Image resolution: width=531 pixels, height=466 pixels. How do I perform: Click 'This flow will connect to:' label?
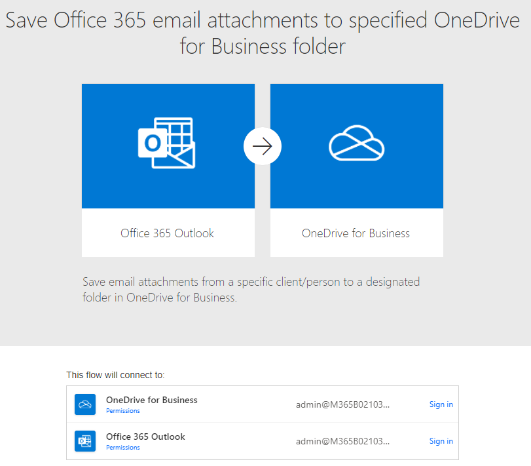tap(115, 375)
